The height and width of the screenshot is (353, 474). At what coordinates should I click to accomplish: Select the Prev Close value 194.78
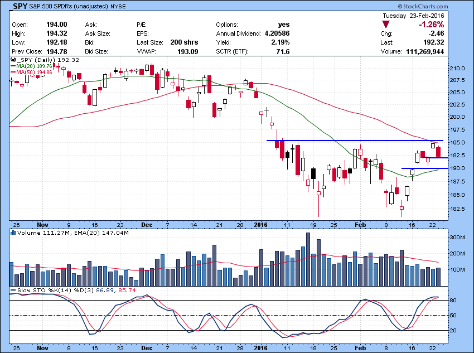click(57, 51)
